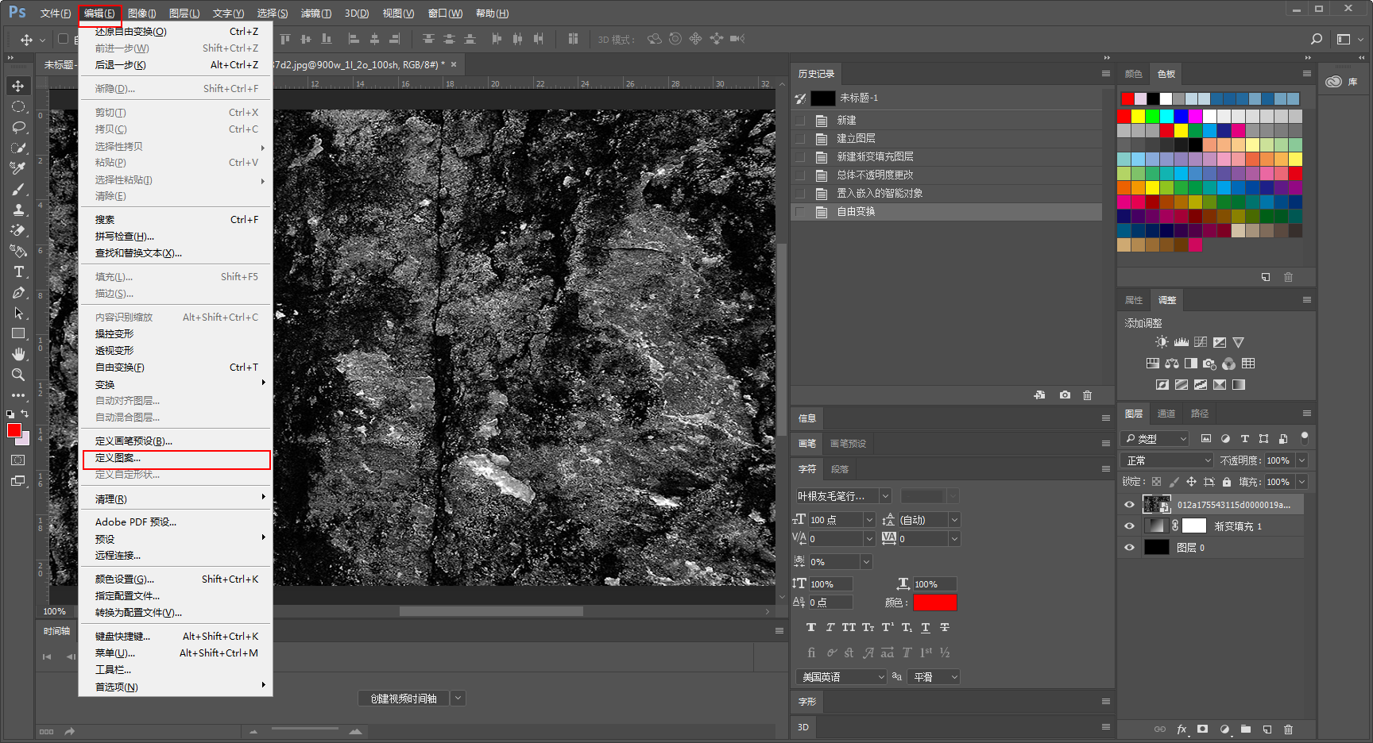Select the Zoom tool in the toolbox
This screenshot has width=1373, height=743.
tap(18, 375)
